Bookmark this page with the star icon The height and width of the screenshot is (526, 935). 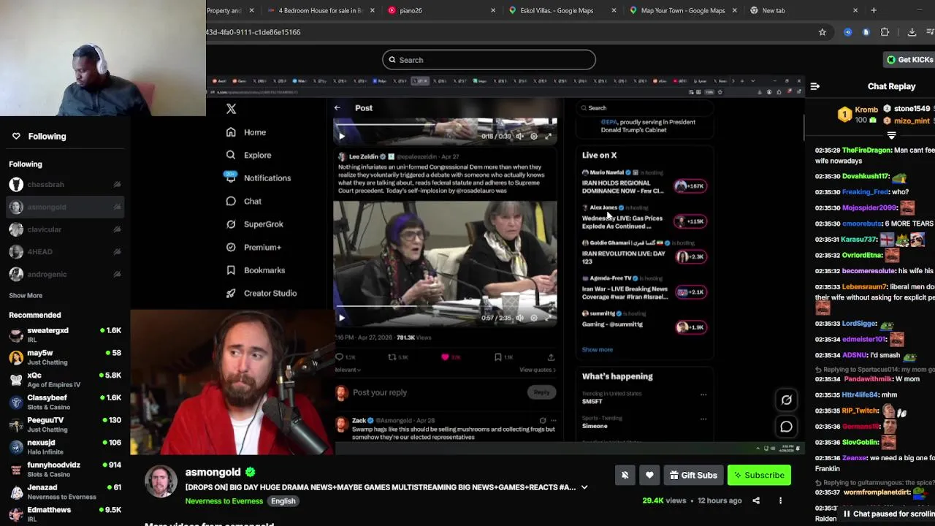click(x=823, y=32)
